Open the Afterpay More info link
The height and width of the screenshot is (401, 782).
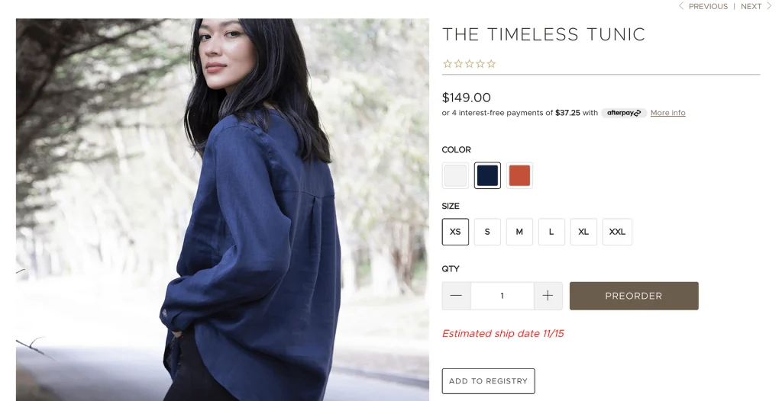tap(667, 113)
